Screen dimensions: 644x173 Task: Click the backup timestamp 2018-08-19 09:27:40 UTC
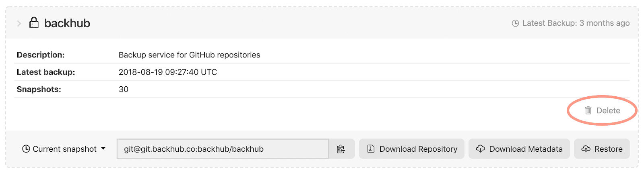point(168,72)
